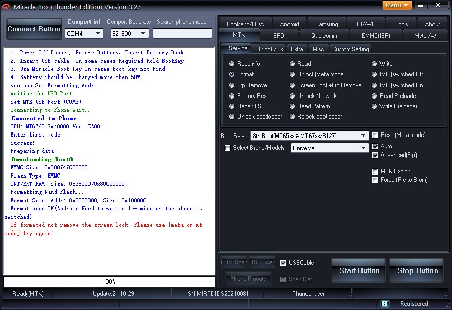Open the Universal brand dropdown
Screen dimensions: 452x310
click(330, 148)
